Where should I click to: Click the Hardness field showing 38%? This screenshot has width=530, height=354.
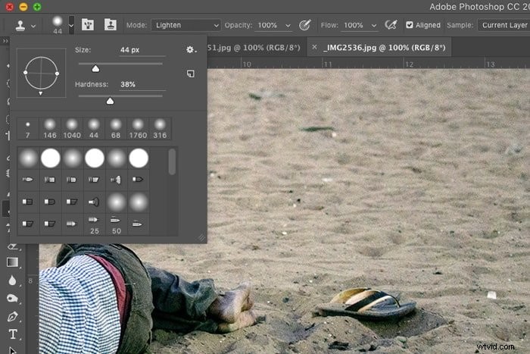[142, 84]
